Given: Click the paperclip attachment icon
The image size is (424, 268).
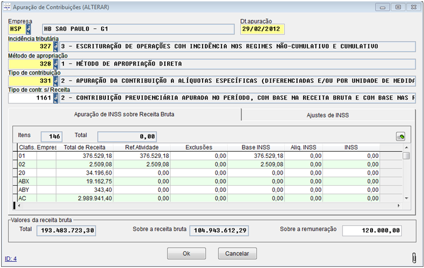Looking at the screenshot, I should pos(413,258).
